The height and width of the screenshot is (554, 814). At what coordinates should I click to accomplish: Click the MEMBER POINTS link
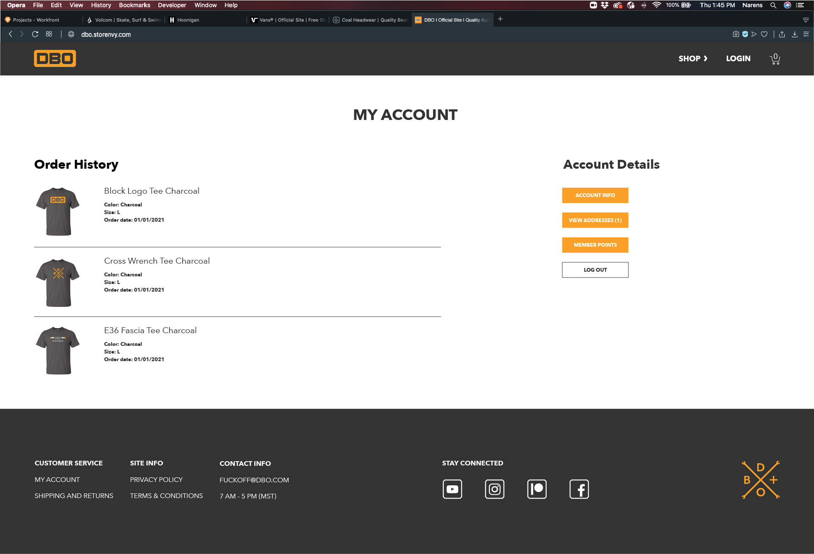tap(595, 245)
